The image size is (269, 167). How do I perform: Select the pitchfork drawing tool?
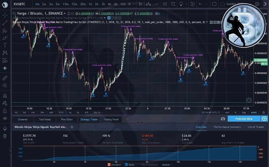point(5,31)
